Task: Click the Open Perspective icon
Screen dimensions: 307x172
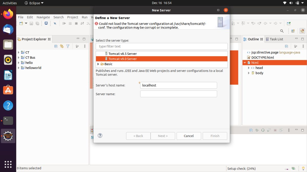Action: click(x=293, y=31)
